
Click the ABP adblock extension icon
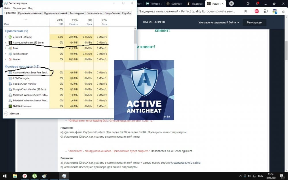tap(257, 12)
